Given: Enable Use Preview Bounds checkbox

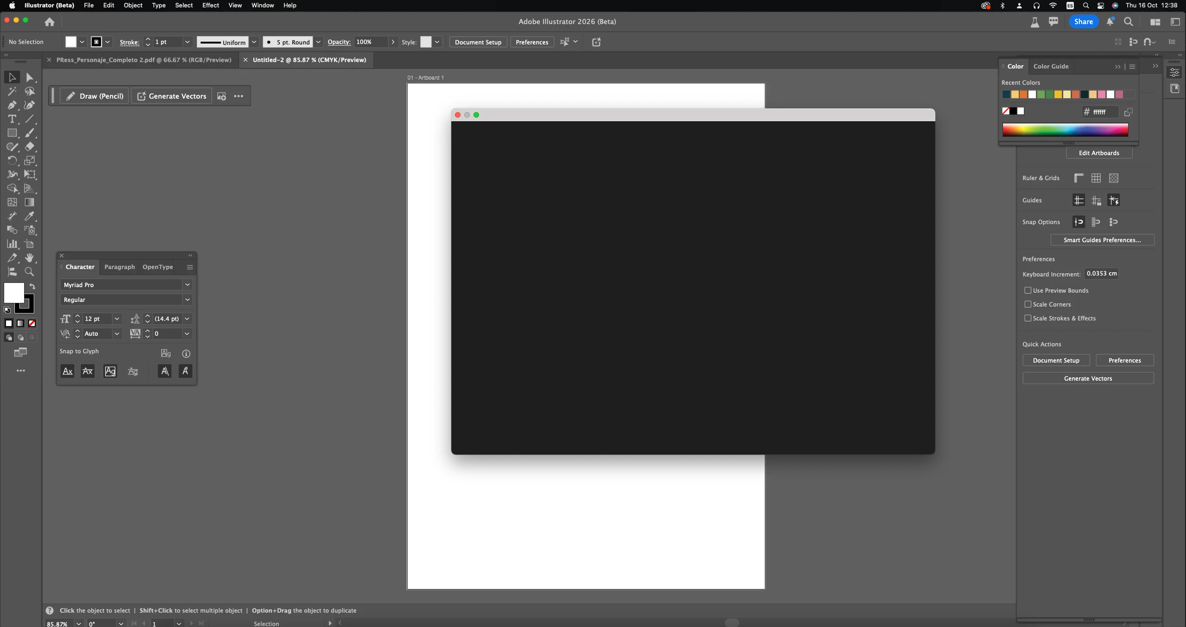Looking at the screenshot, I should 1028,290.
